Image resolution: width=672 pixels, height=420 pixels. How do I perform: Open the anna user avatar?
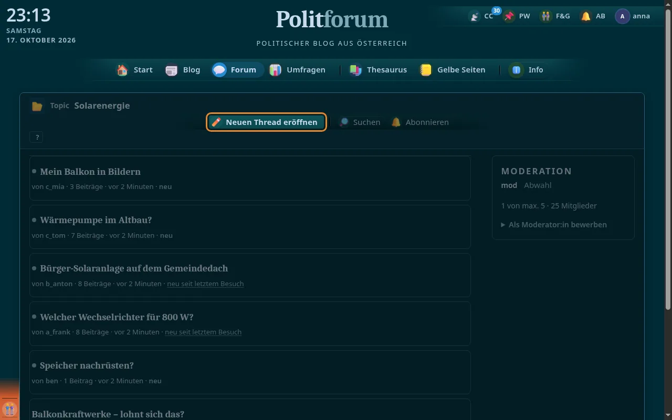(622, 16)
